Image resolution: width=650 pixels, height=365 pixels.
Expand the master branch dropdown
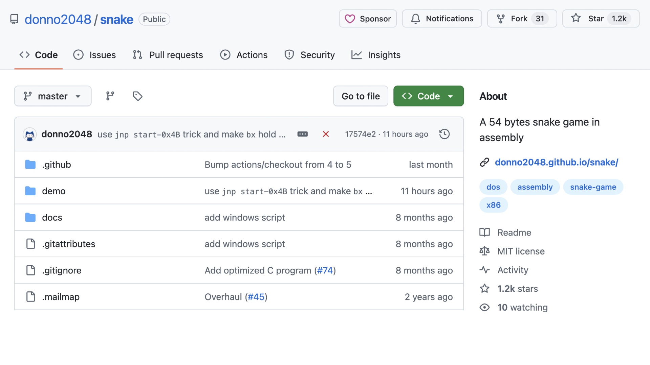click(x=53, y=96)
